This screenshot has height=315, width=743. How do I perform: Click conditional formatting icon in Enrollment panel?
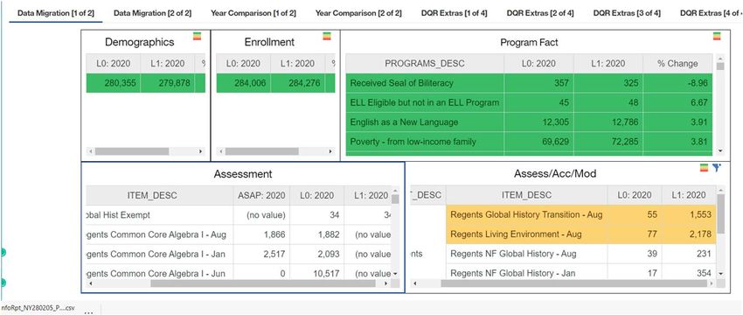[327, 37]
